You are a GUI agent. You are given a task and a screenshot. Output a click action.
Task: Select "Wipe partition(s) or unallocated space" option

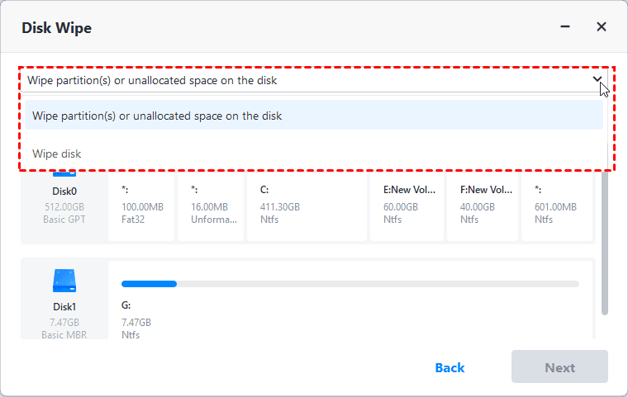[x=157, y=116]
